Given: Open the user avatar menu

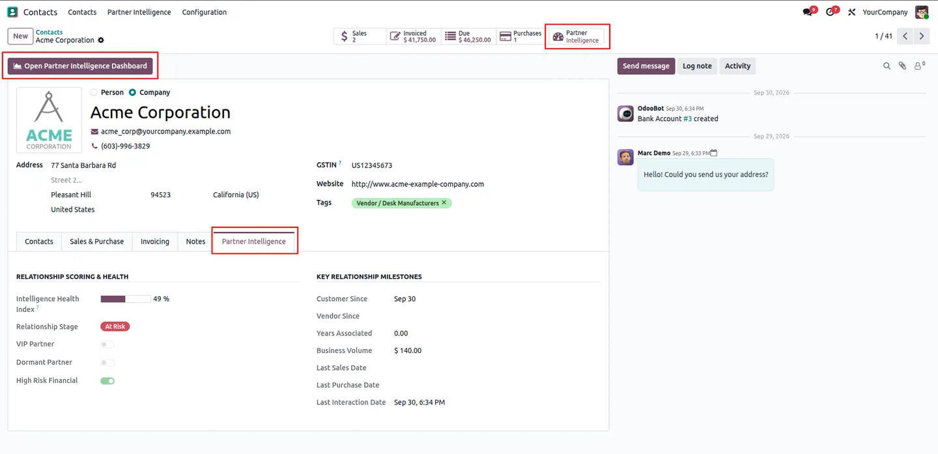Looking at the screenshot, I should pyautogui.click(x=921, y=12).
